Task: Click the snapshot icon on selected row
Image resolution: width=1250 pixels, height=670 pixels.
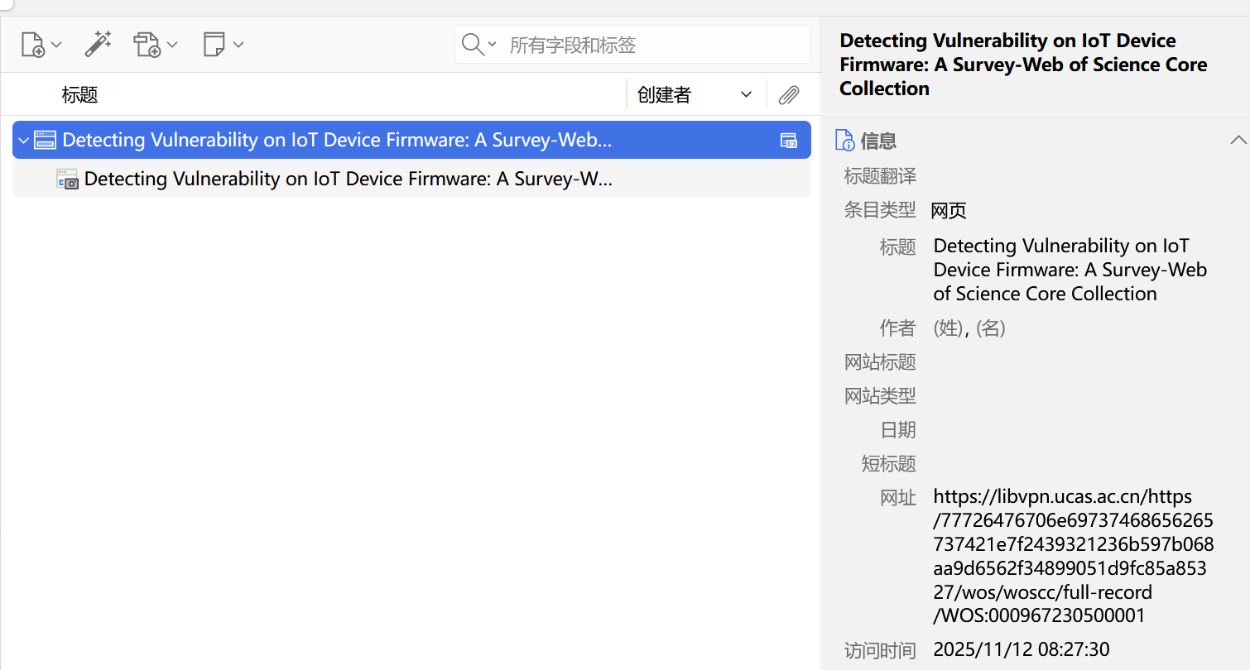Action: (x=788, y=141)
